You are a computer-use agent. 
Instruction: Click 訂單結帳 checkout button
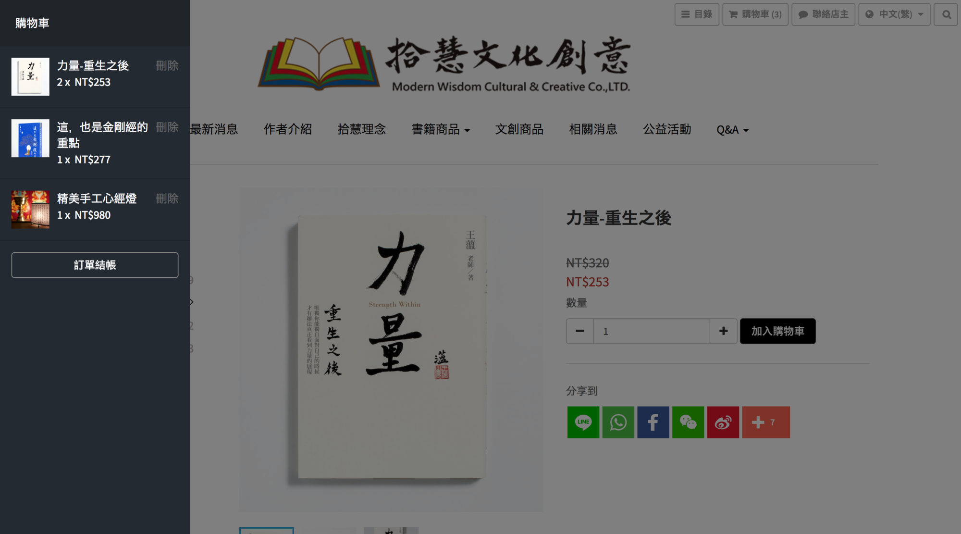pos(95,265)
